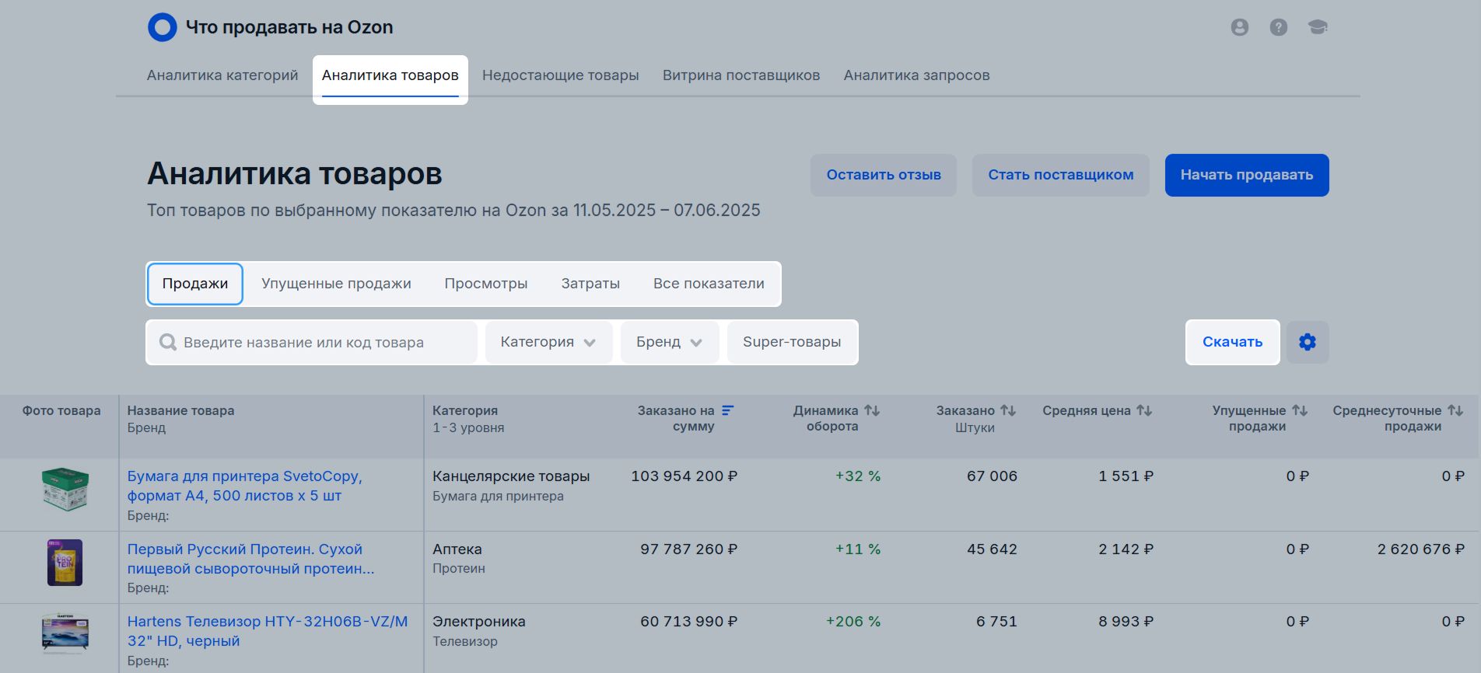This screenshot has height=673, width=1481.
Task: Click Фото товара column header
Action: point(61,410)
